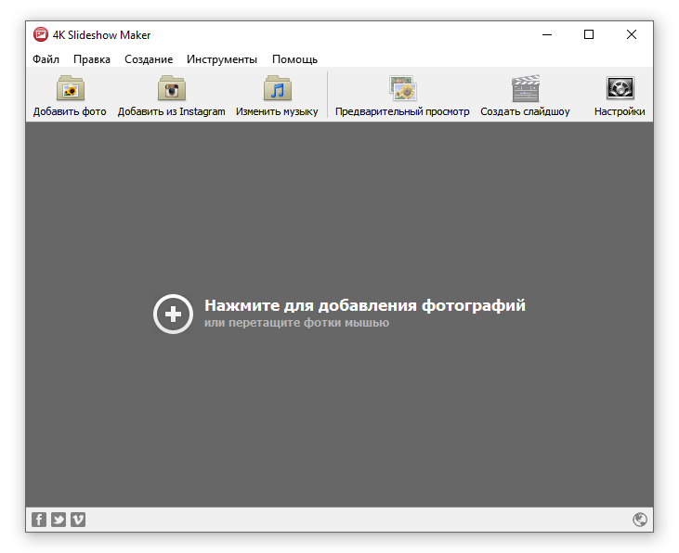Viewport: 679px width, 553px height.
Task: Maximize the 4K Slideshow Maker window
Action: click(x=589, y=34)
